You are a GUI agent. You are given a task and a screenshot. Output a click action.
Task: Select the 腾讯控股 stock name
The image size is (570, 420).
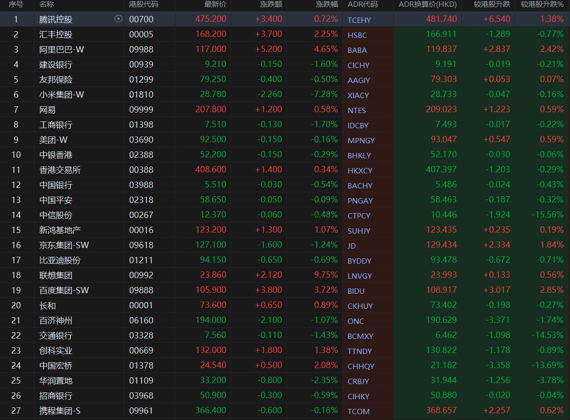pyautogui.click(x=56, y=19)
